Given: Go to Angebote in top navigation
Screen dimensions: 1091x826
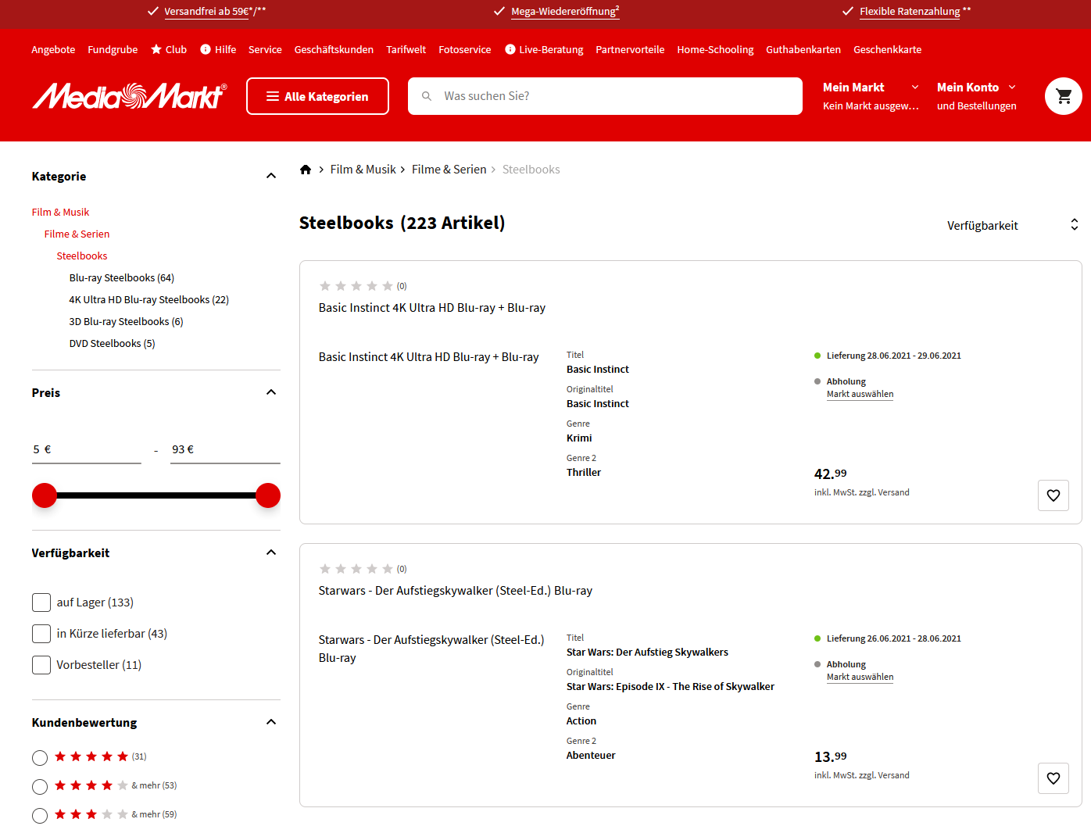Looking at the screenshot, I should (53, 49).
